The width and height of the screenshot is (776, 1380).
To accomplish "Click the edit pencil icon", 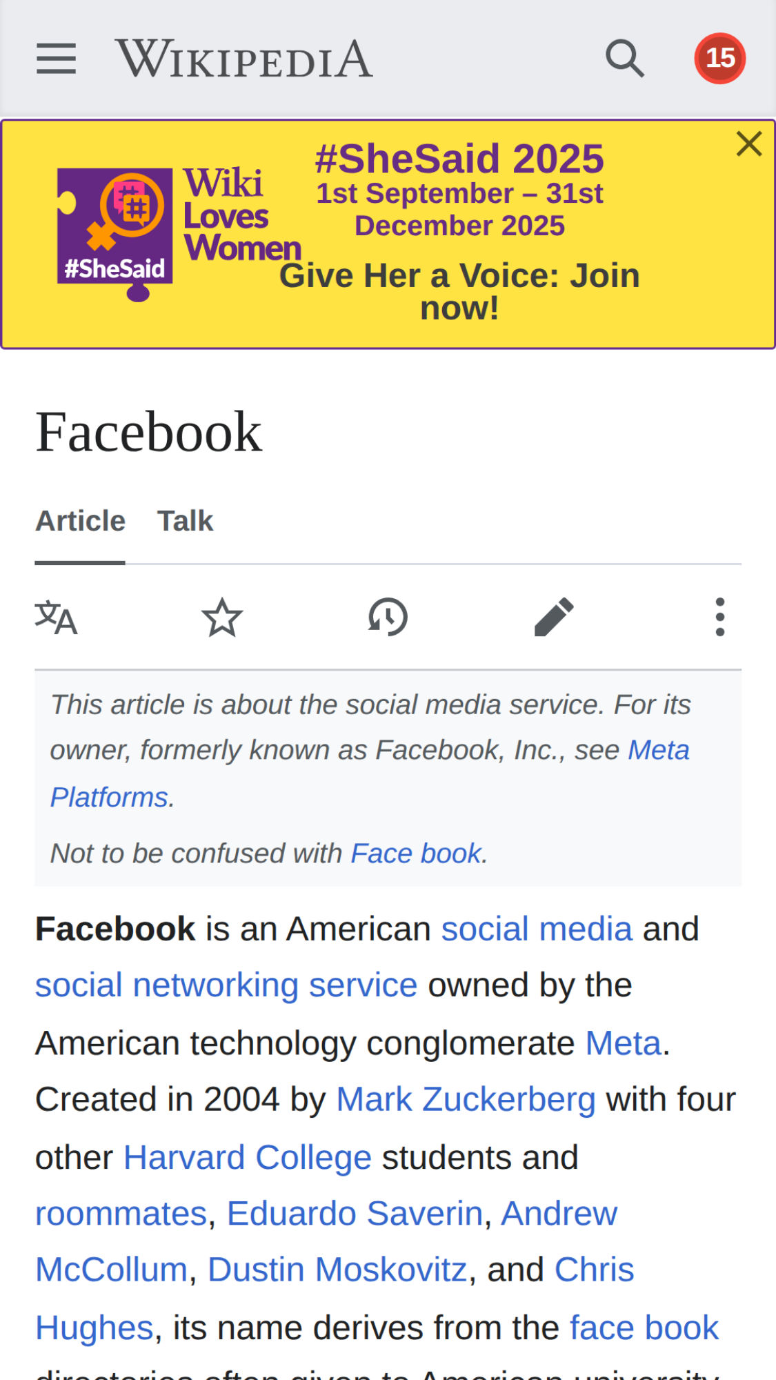I will pyautogui.click(x=554, y=617).
